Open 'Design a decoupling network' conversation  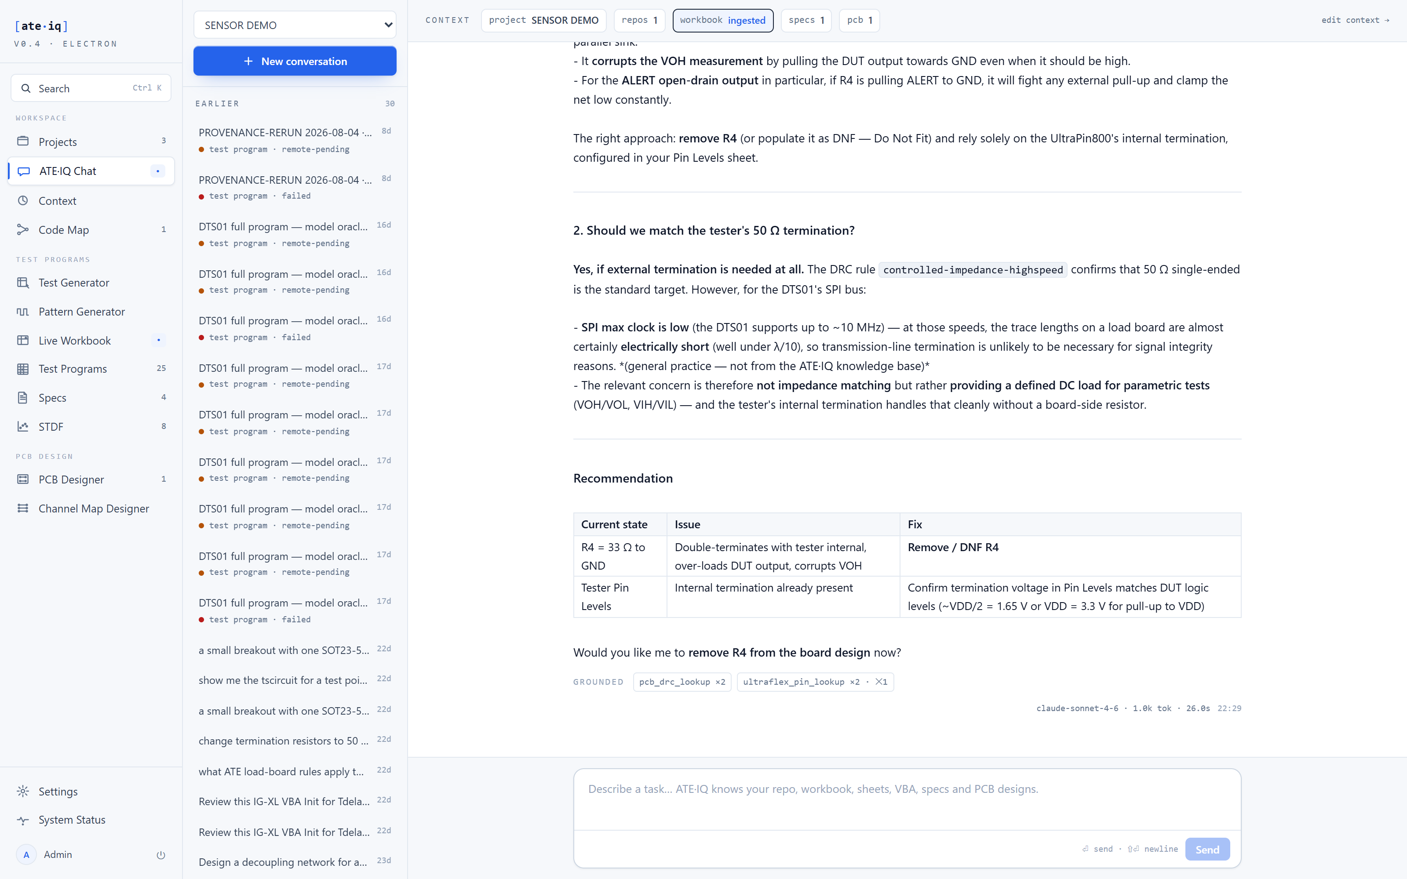(295, 862)
